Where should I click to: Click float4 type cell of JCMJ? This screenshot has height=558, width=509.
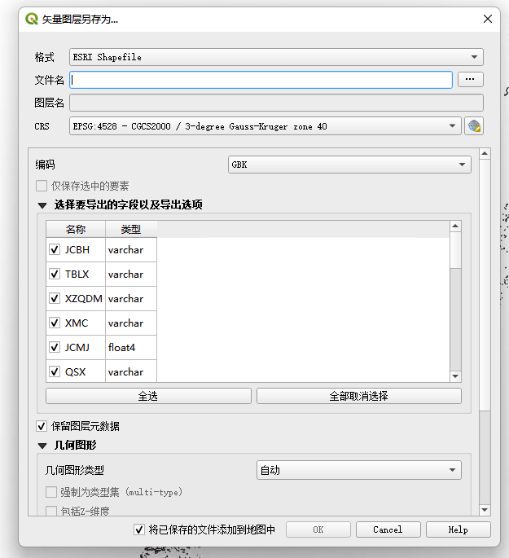(x=131, y=347)
